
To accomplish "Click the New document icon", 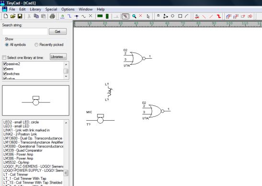I will (x=6, y=16).
